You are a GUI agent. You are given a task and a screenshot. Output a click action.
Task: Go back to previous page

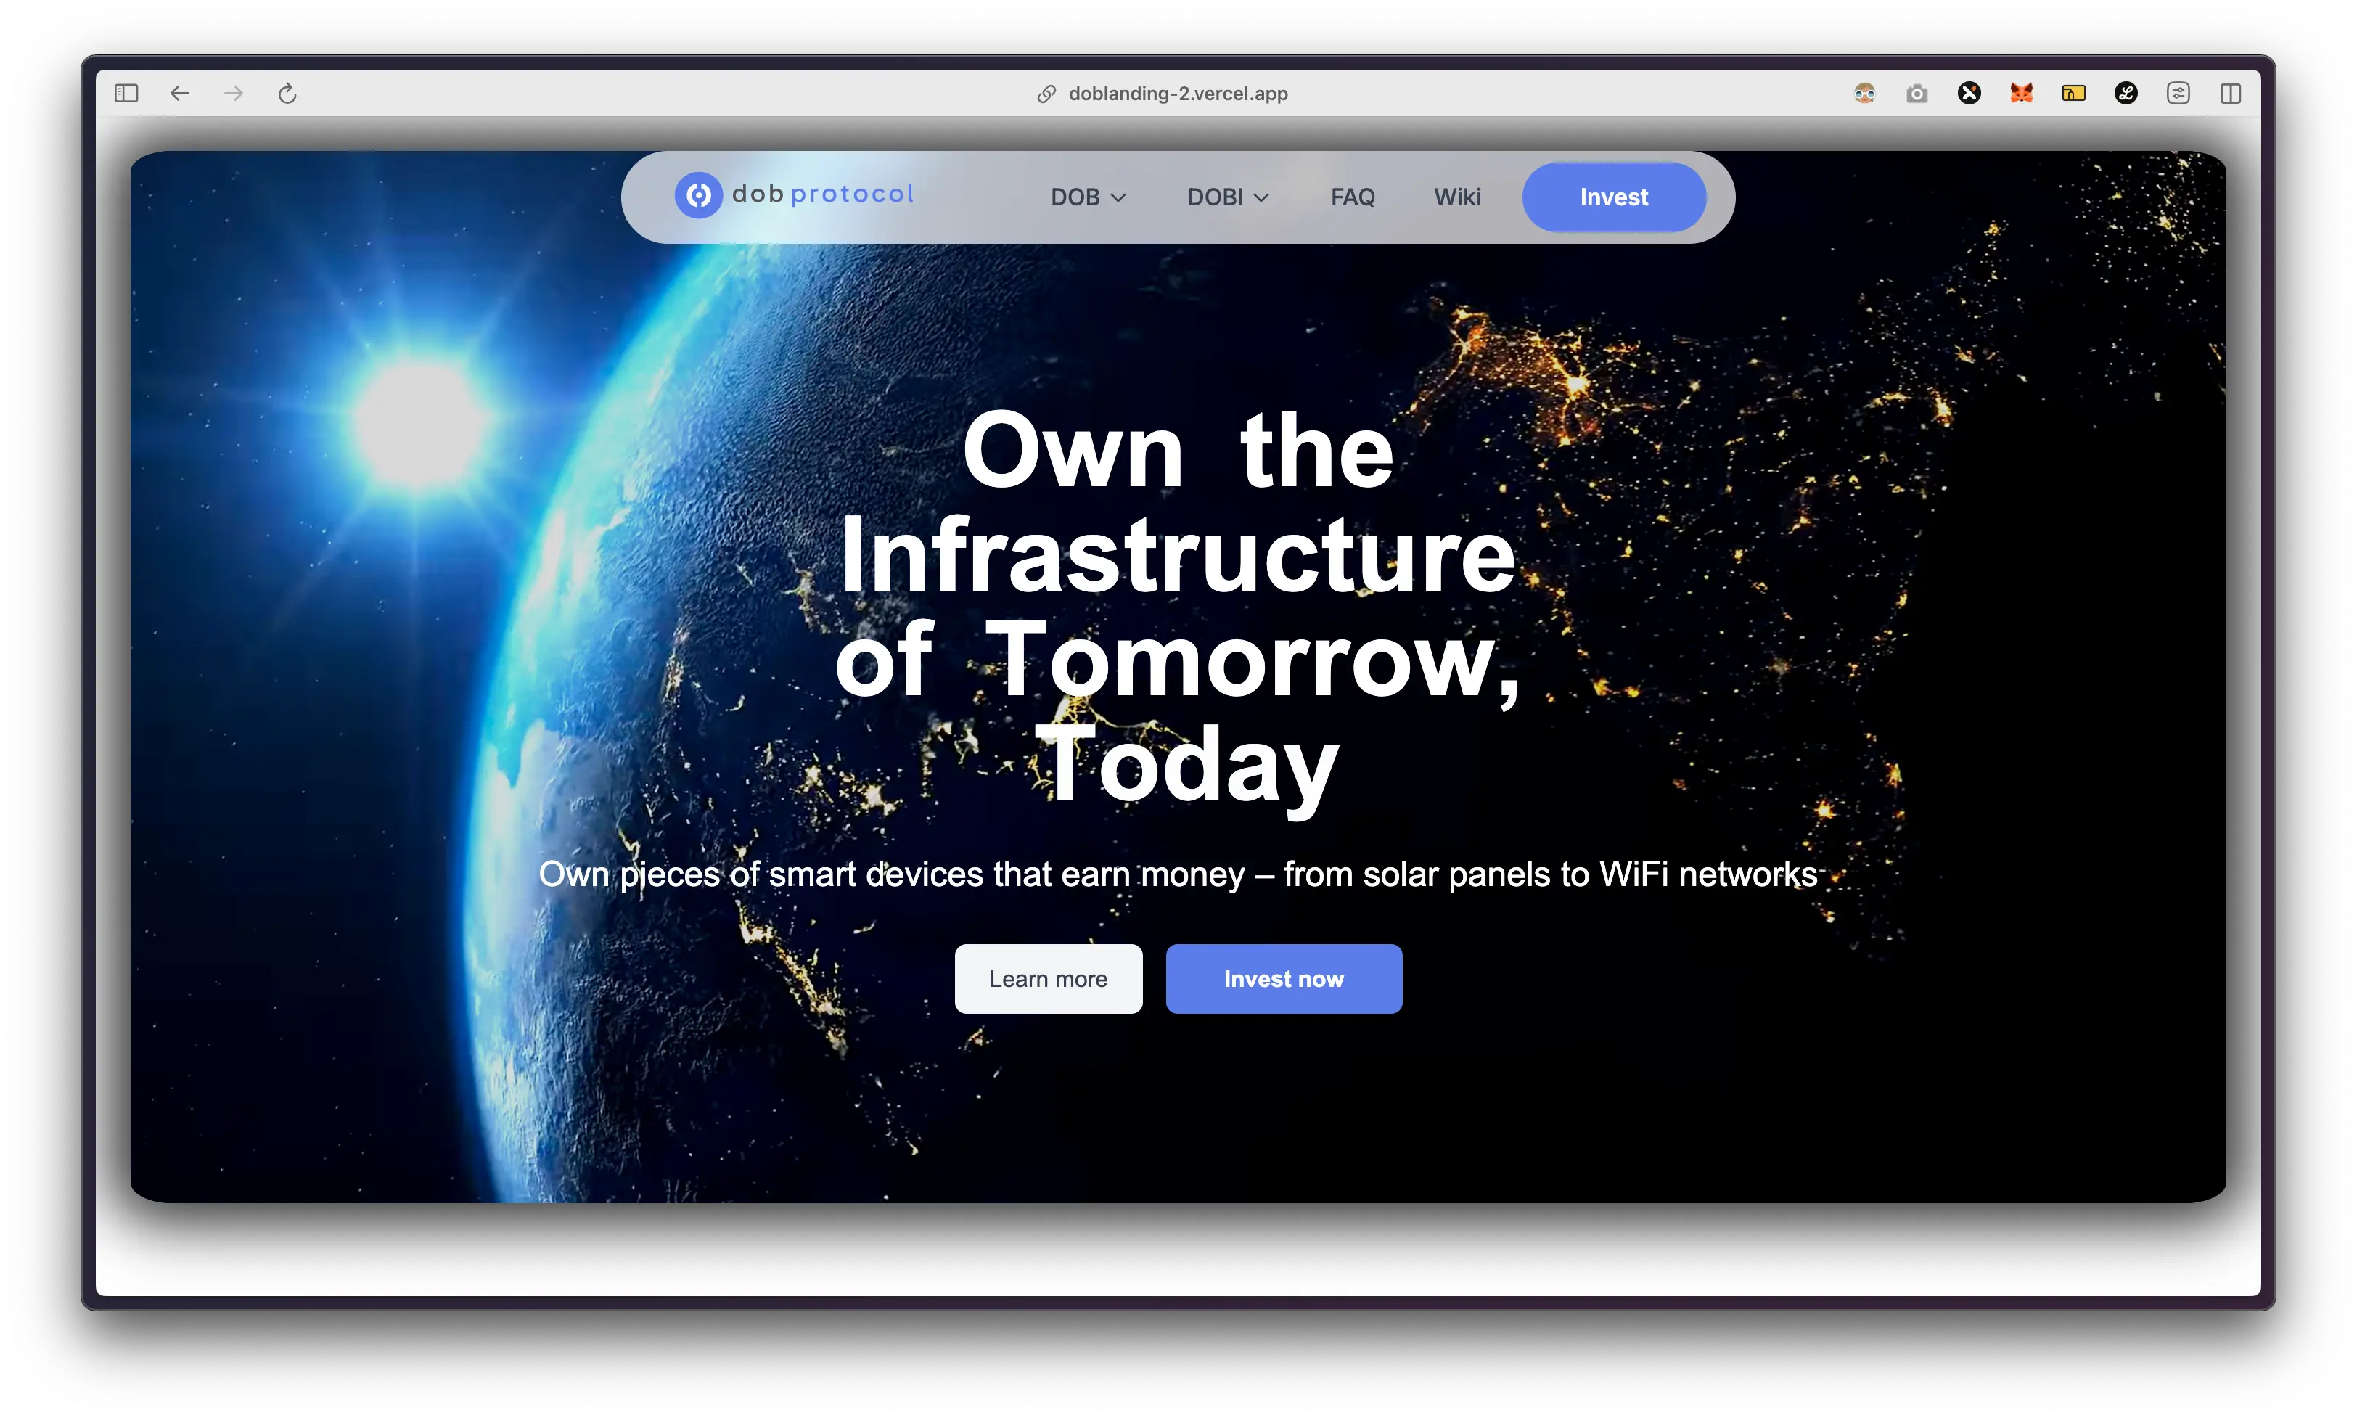click(180, 93)
